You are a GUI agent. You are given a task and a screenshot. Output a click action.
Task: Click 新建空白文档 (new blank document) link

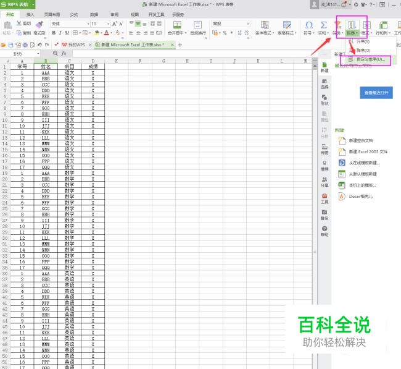[361, 140]
